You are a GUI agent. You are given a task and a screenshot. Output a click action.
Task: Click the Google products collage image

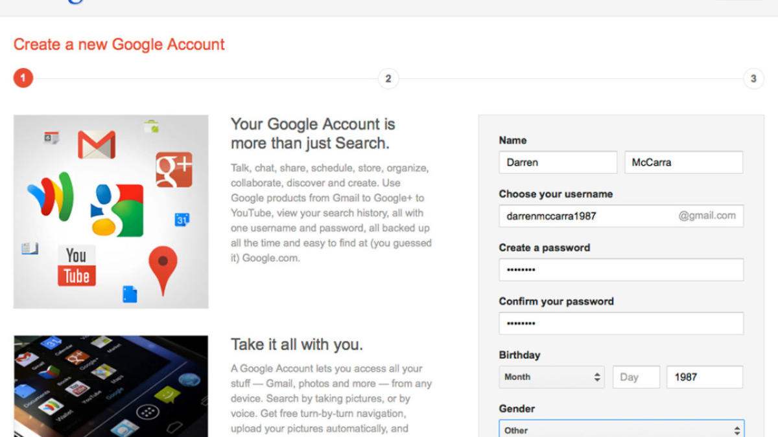(111, 212)
